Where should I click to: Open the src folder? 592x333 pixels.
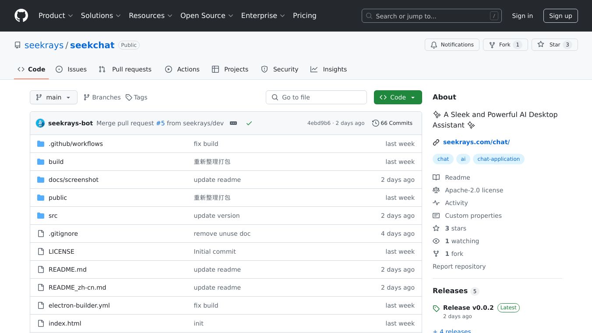pos(53,216)
